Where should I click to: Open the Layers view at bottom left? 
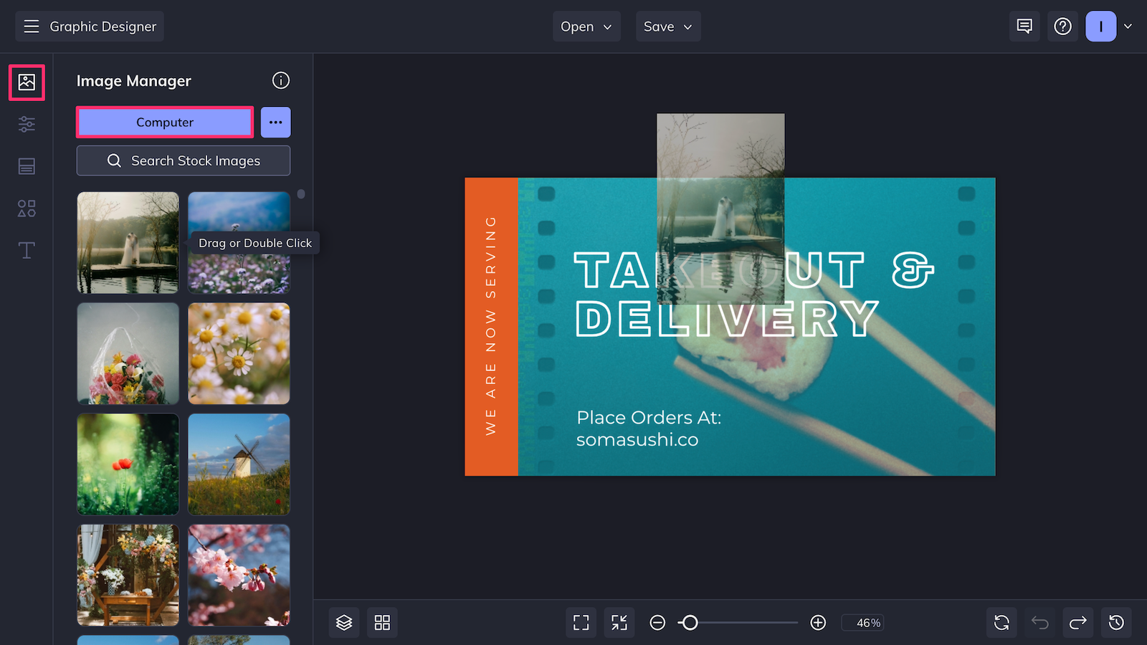[x=344, y=622]
